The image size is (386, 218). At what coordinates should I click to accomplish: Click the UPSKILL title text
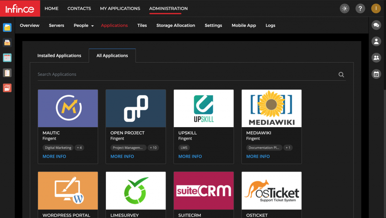pyautogui.click(x=188, y=133)
